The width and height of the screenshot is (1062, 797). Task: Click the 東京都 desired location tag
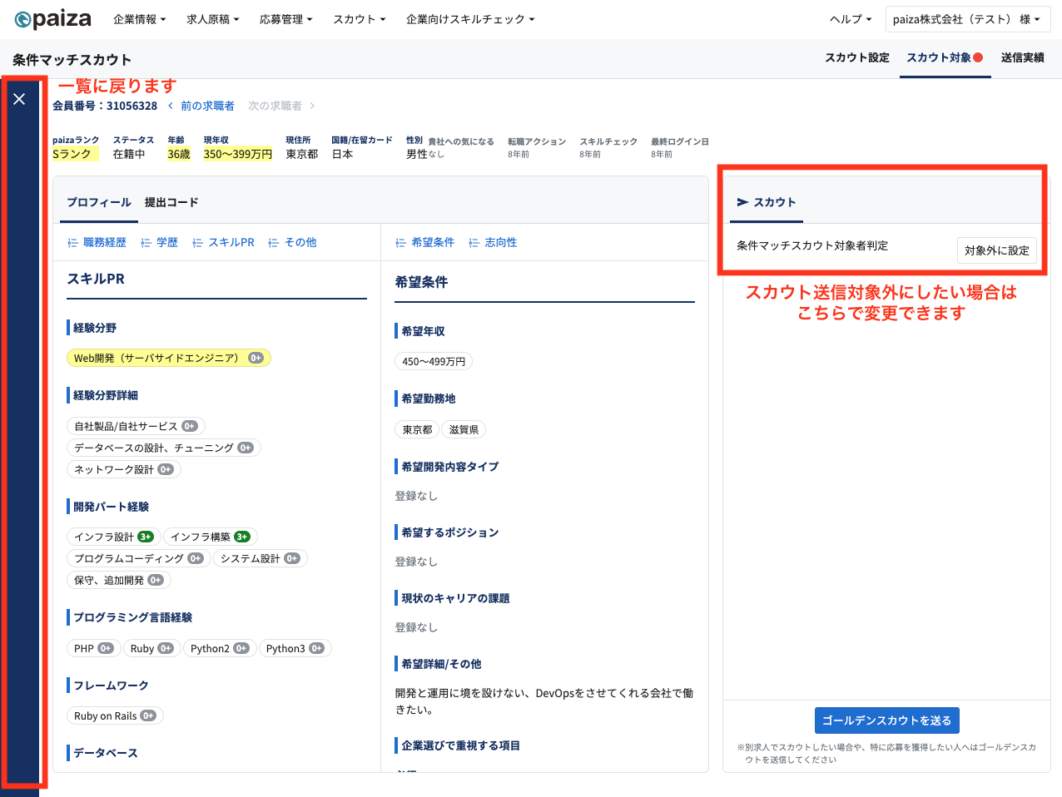pyautogui.click(x=417, y=429)
